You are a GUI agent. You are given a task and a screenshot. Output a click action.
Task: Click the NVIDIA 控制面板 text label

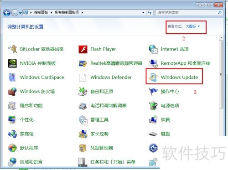[x=38, y=63]
